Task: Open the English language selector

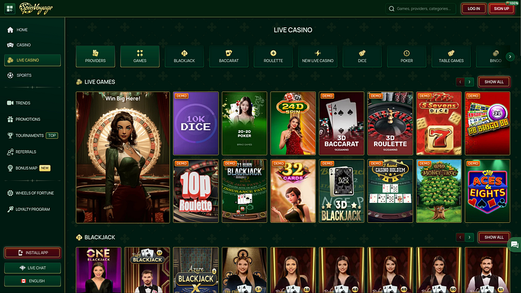Action: pyautogui.click(x=32, y=281)
